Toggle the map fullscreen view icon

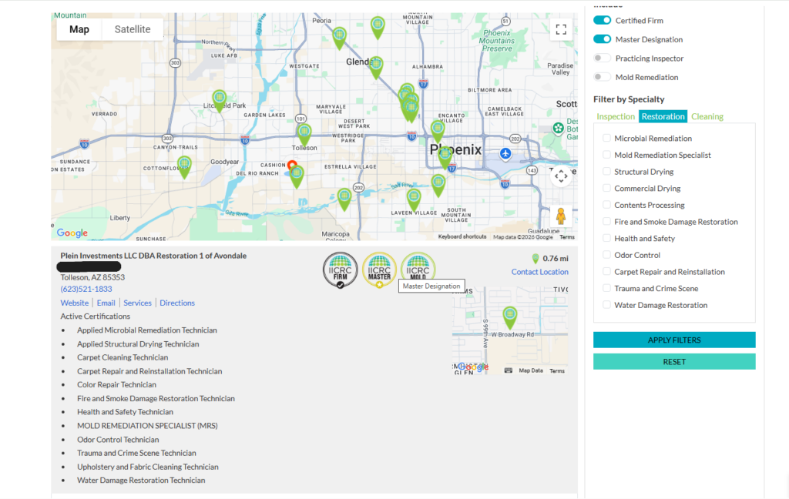coord(561,29)
